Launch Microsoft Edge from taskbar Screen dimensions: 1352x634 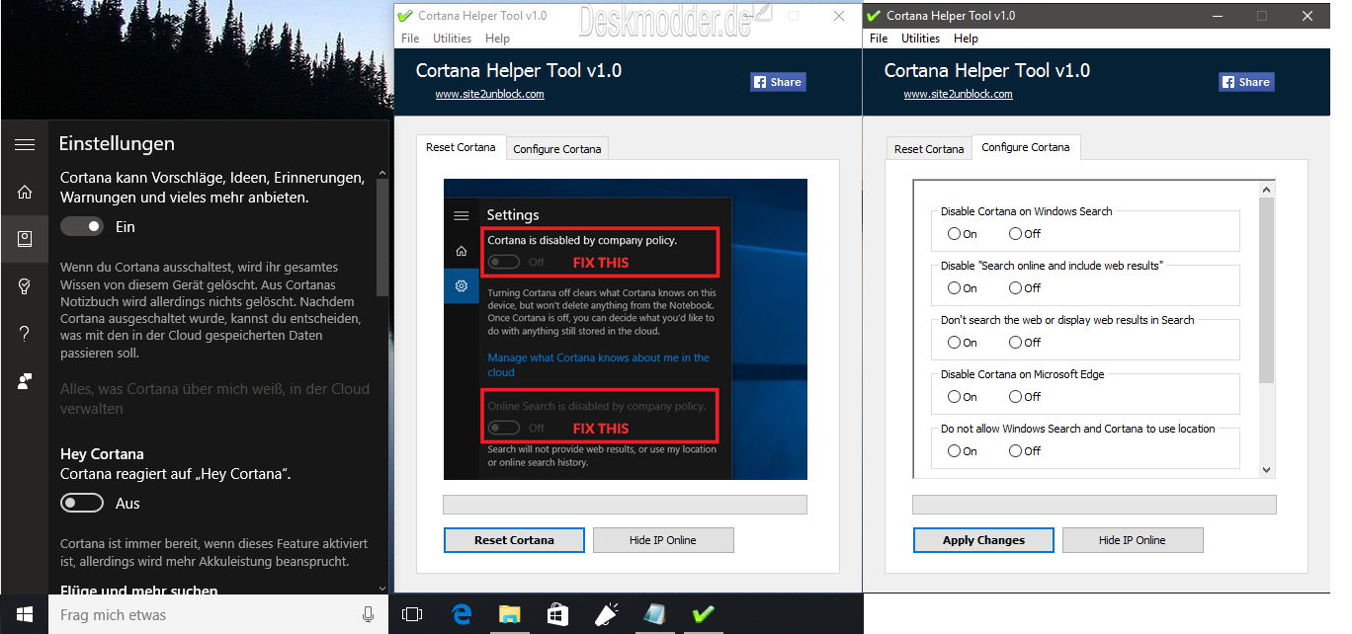click(x=462, y=614)
